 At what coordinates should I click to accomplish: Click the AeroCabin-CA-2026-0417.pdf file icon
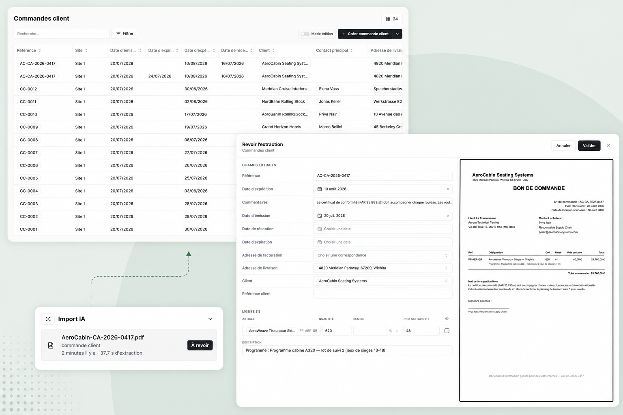coord(51,345)
